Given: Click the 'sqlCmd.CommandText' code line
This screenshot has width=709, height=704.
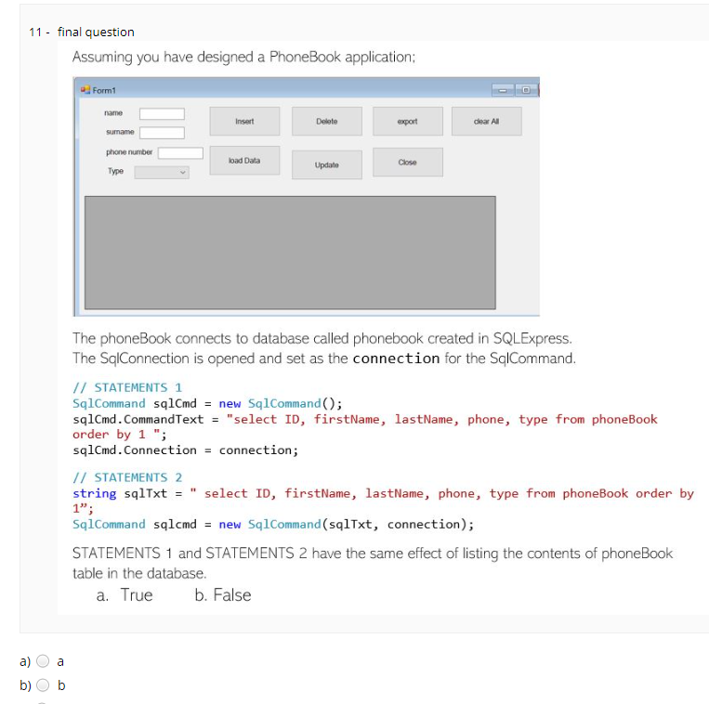Looking at the screenshot, I should point(365,426).
